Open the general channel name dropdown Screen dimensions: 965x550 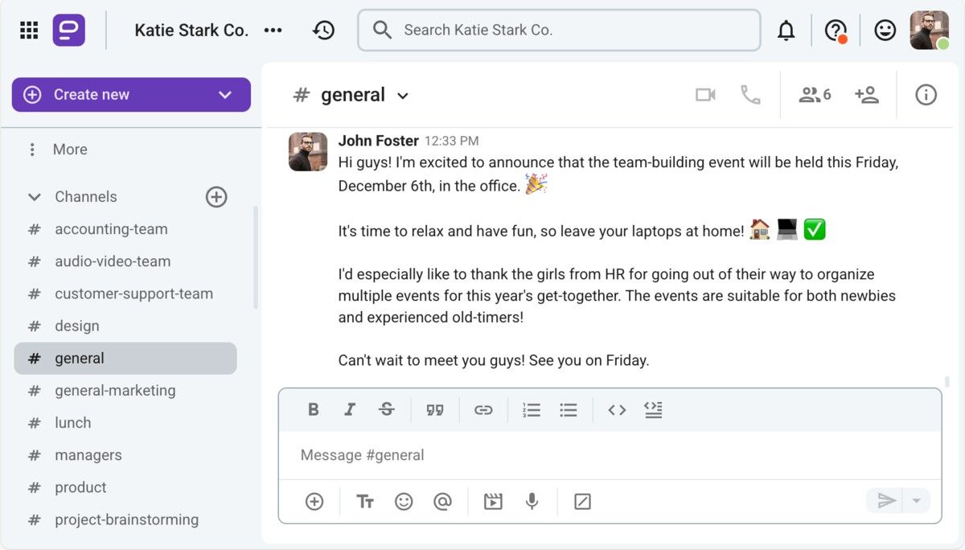point(403,96)
